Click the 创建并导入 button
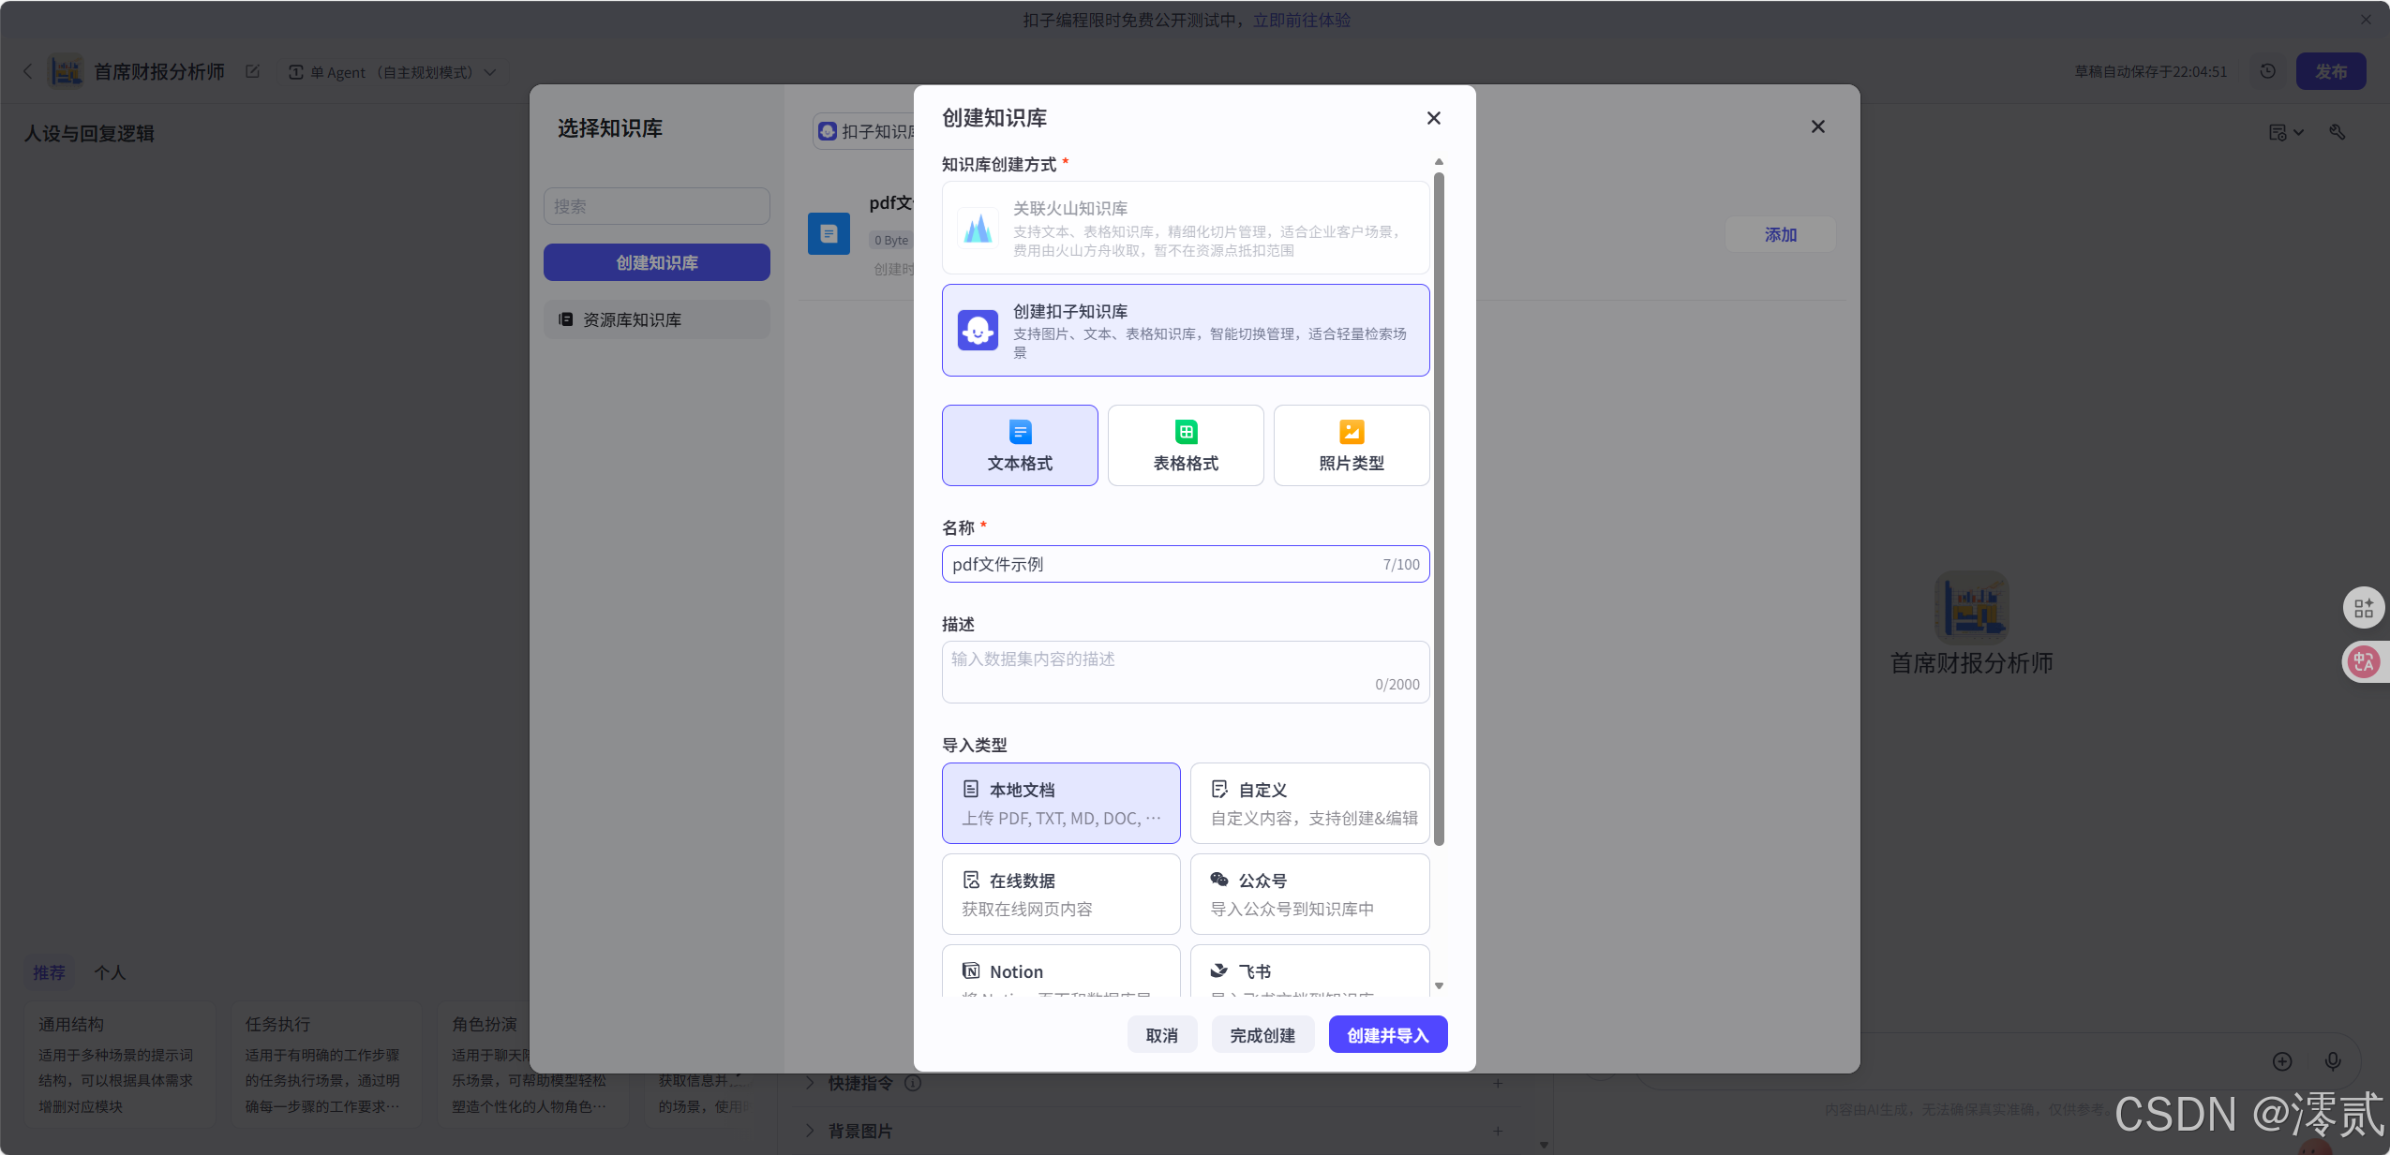This screenshot has width=2390, height=1155. pos(1386,1034)
